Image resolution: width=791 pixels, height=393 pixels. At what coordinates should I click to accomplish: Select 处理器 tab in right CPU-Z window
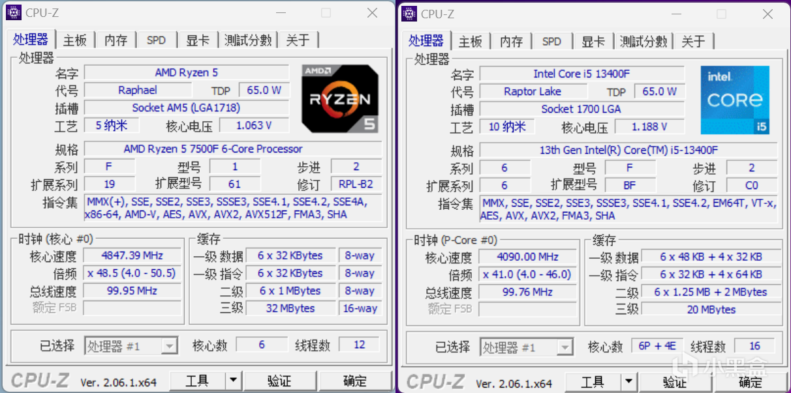pos(426,40)
